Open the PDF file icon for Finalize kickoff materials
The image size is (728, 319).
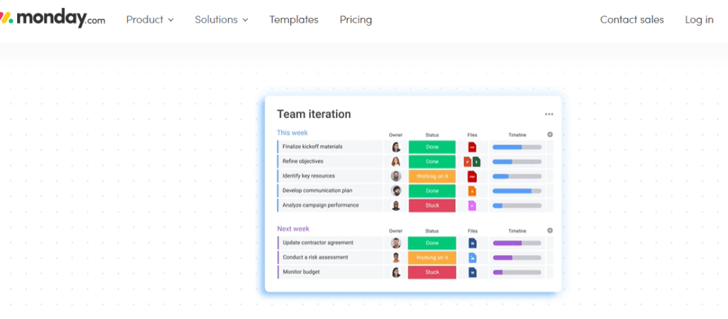coord(472,147)
